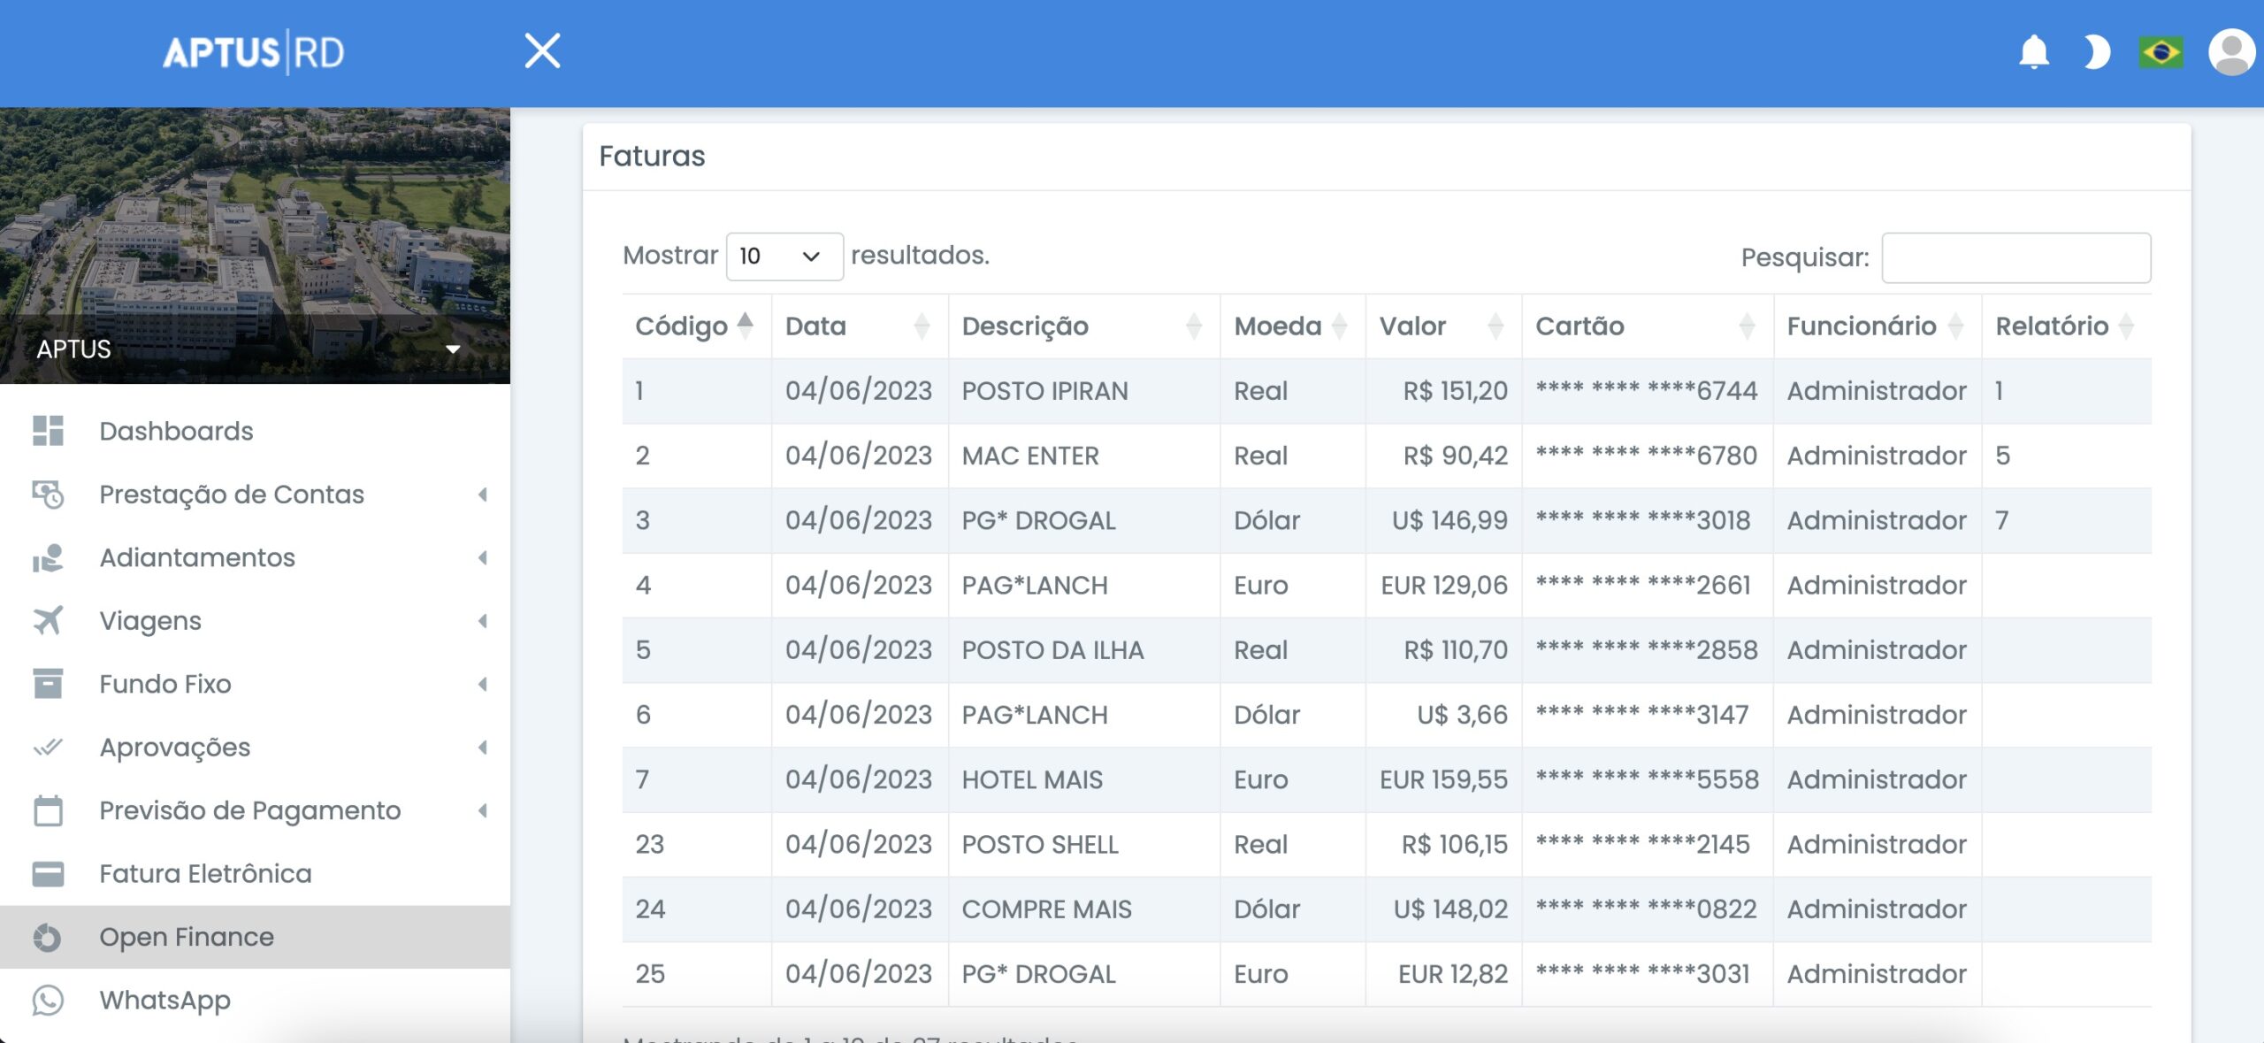Open the Mostrar results-per-page dropdown
This screenshot has height=1043, width=2264.
(x=784, y=257)
